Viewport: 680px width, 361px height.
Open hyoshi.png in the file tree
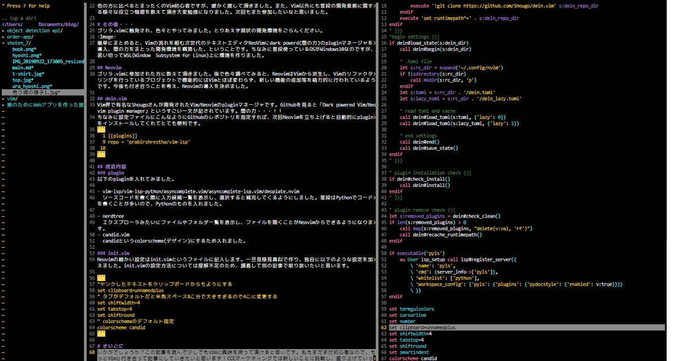click(28, 55)
